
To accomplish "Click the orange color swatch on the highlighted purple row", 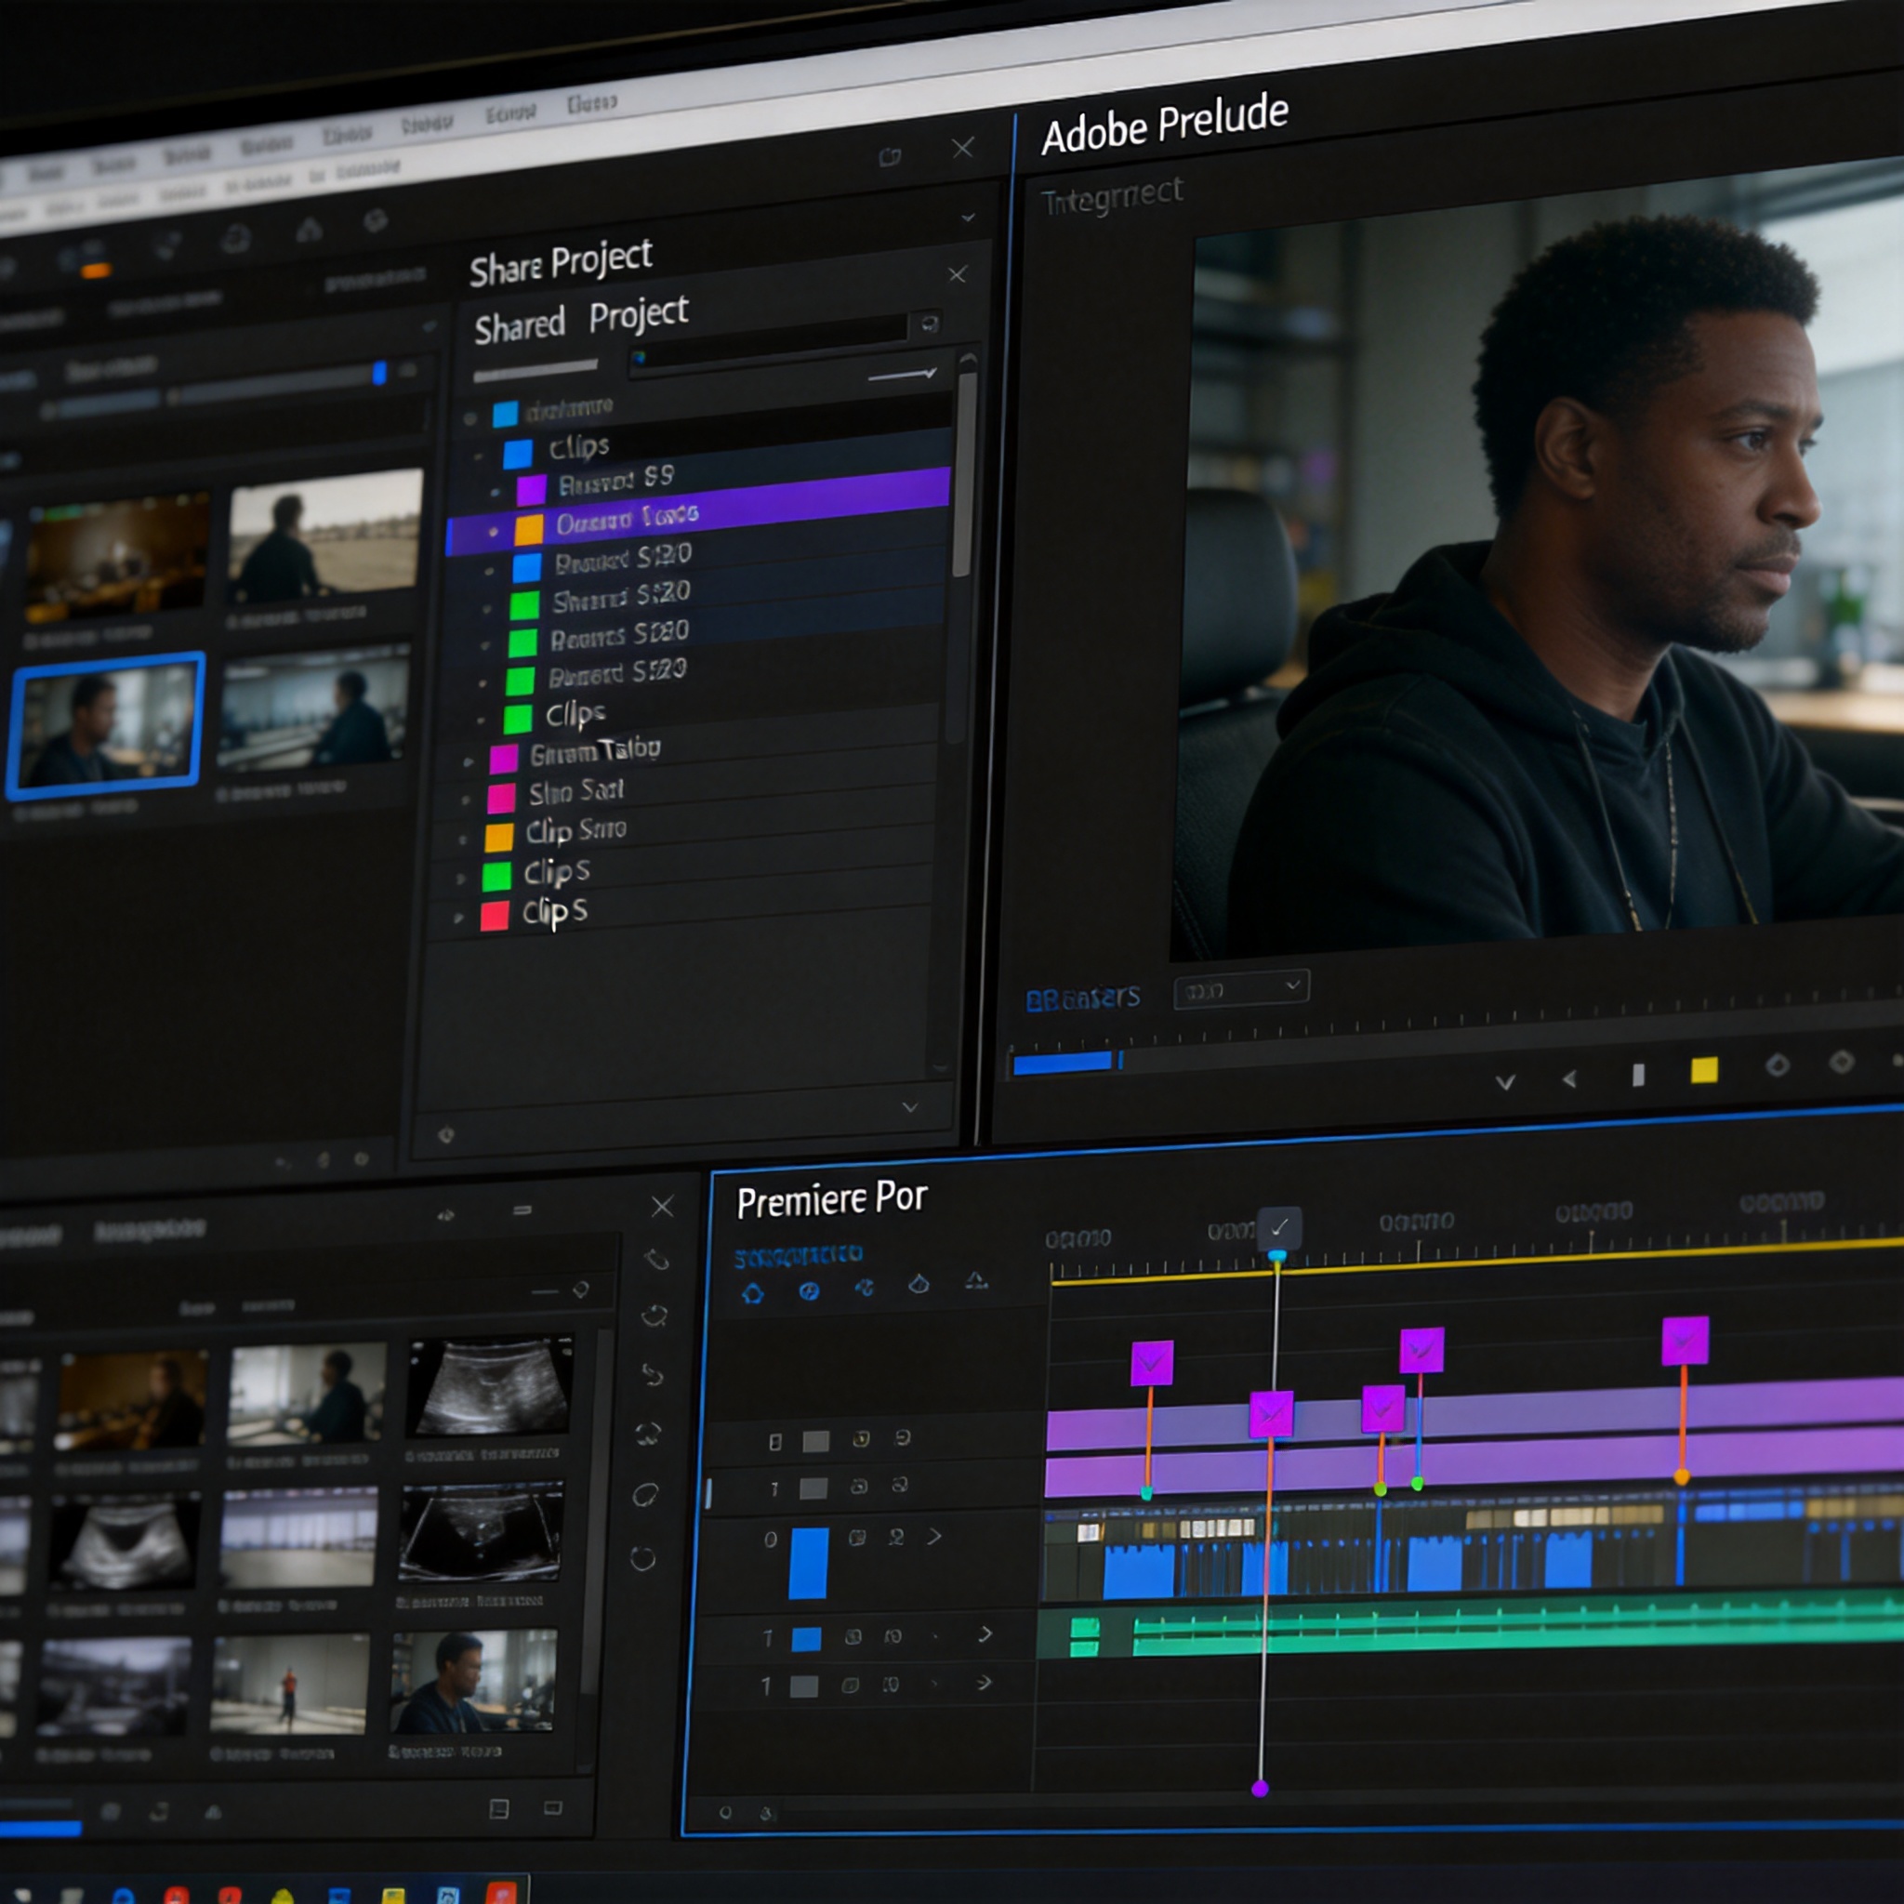I will 529,530.
